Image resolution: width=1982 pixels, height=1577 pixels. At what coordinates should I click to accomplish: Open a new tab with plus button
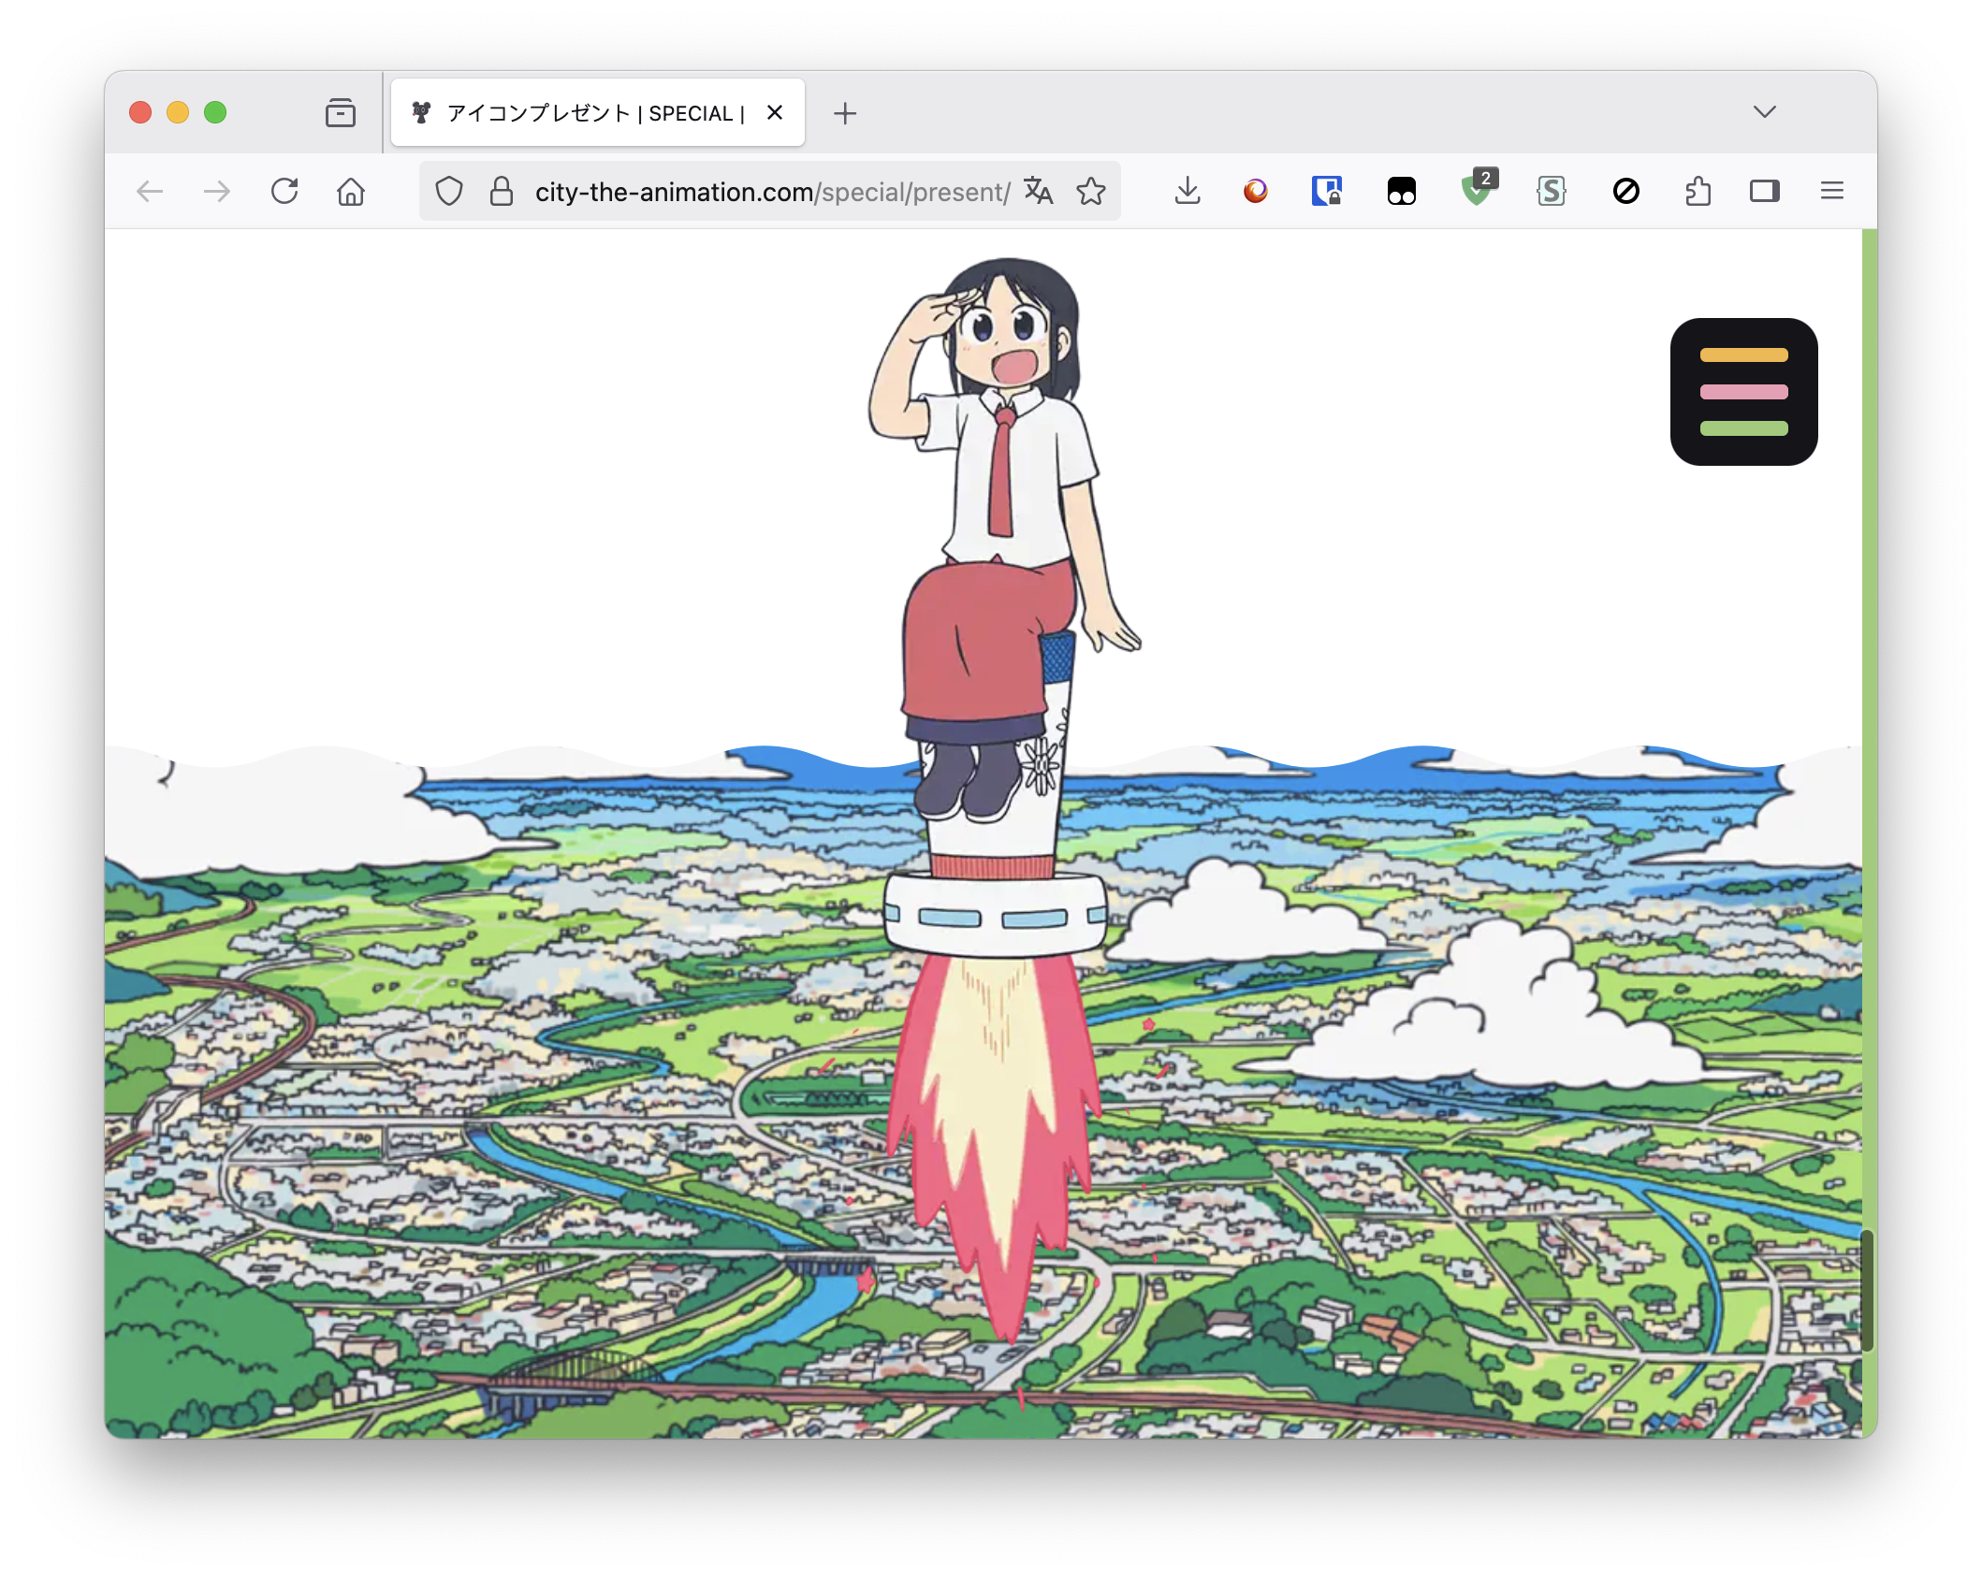click(845, 113)
